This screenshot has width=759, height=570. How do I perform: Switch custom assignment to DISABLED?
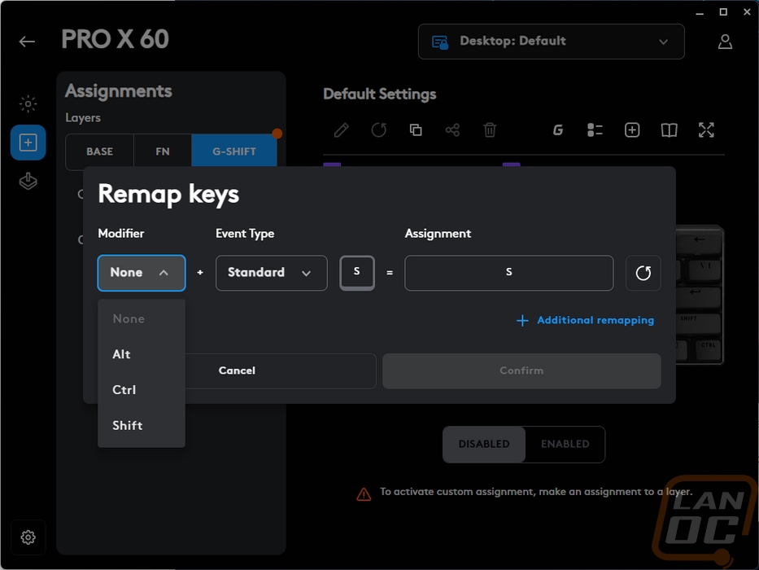click(x=484, y=444)
